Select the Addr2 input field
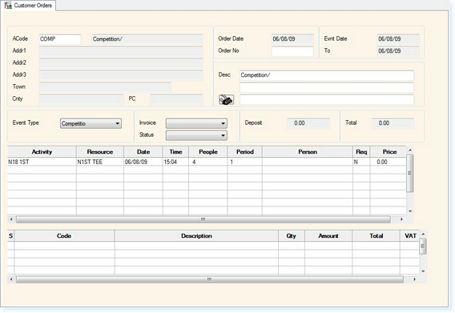Screen dimensions: 455x313 (121, 63)
